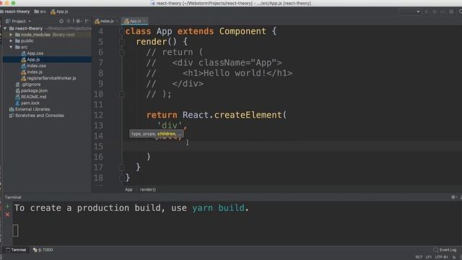Open App.css in project tree

pos(35,53)
